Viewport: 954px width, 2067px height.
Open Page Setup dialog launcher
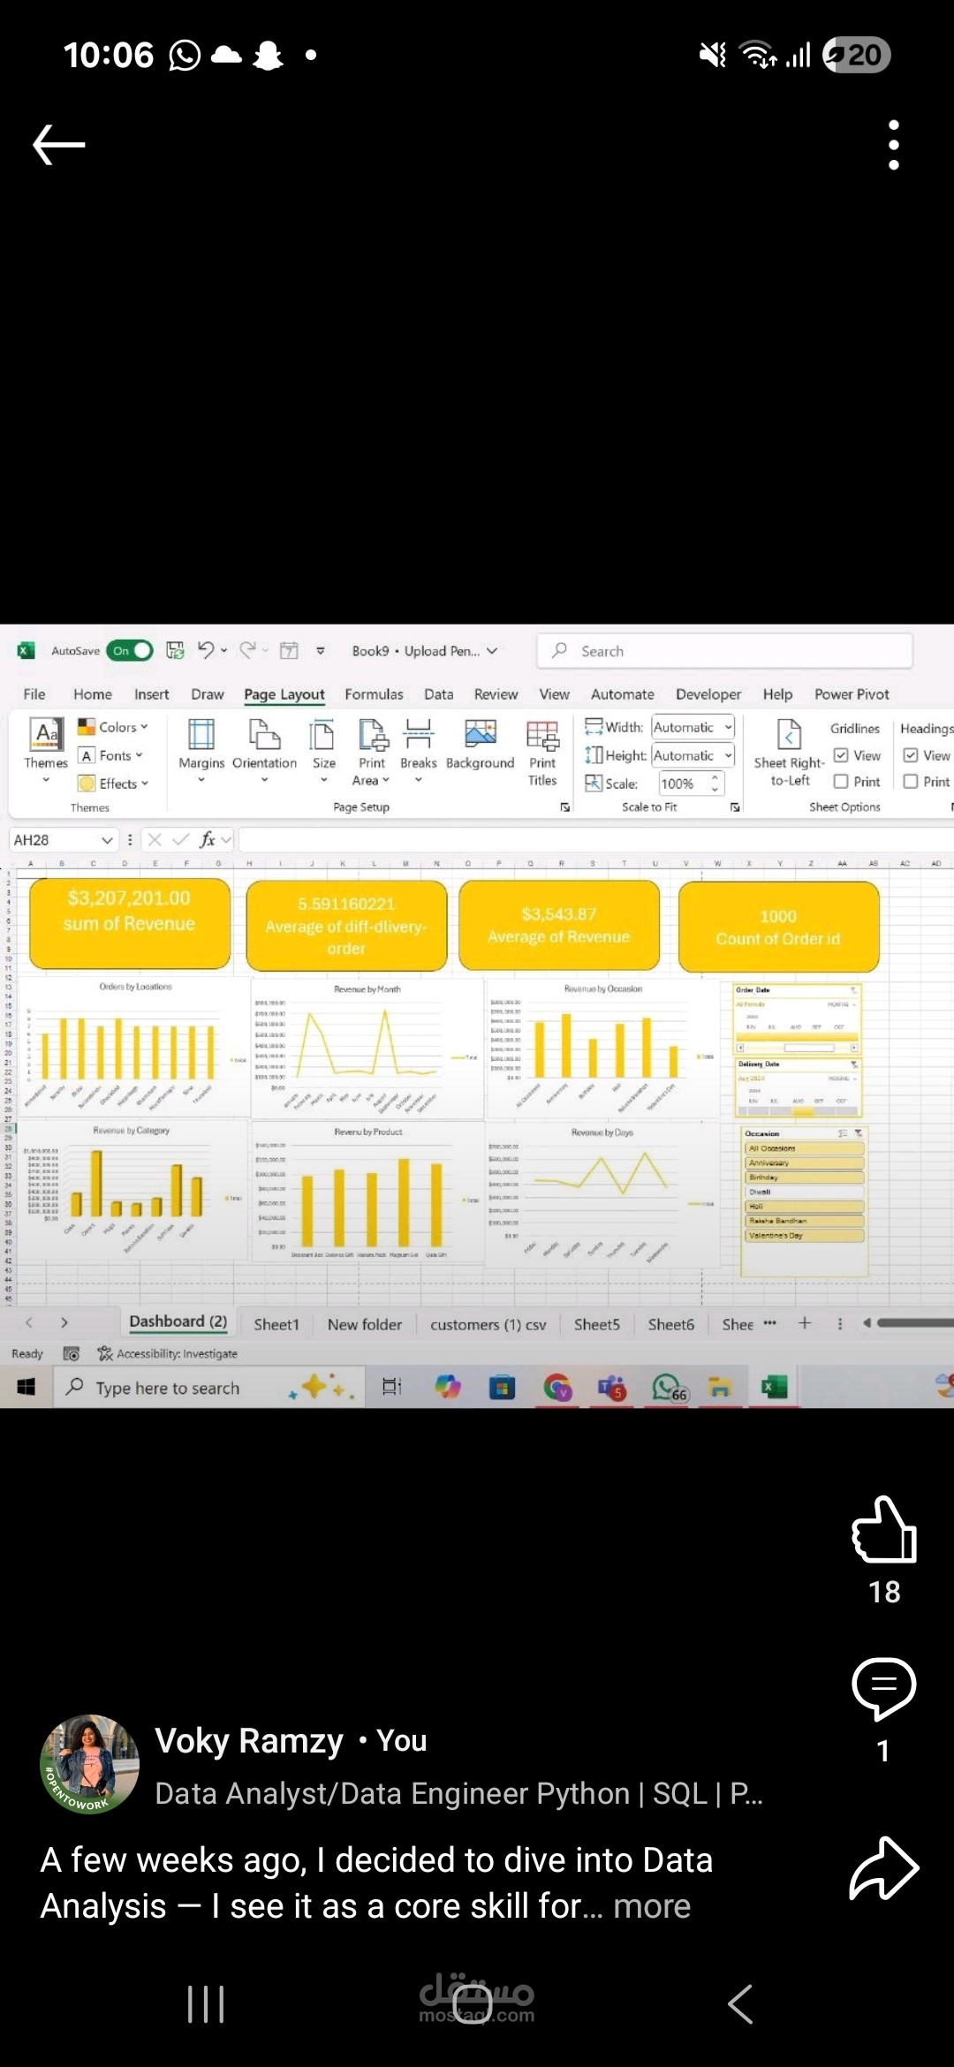[565, 807]
